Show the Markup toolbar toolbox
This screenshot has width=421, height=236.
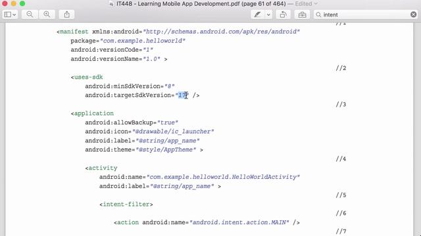(302, 14)
